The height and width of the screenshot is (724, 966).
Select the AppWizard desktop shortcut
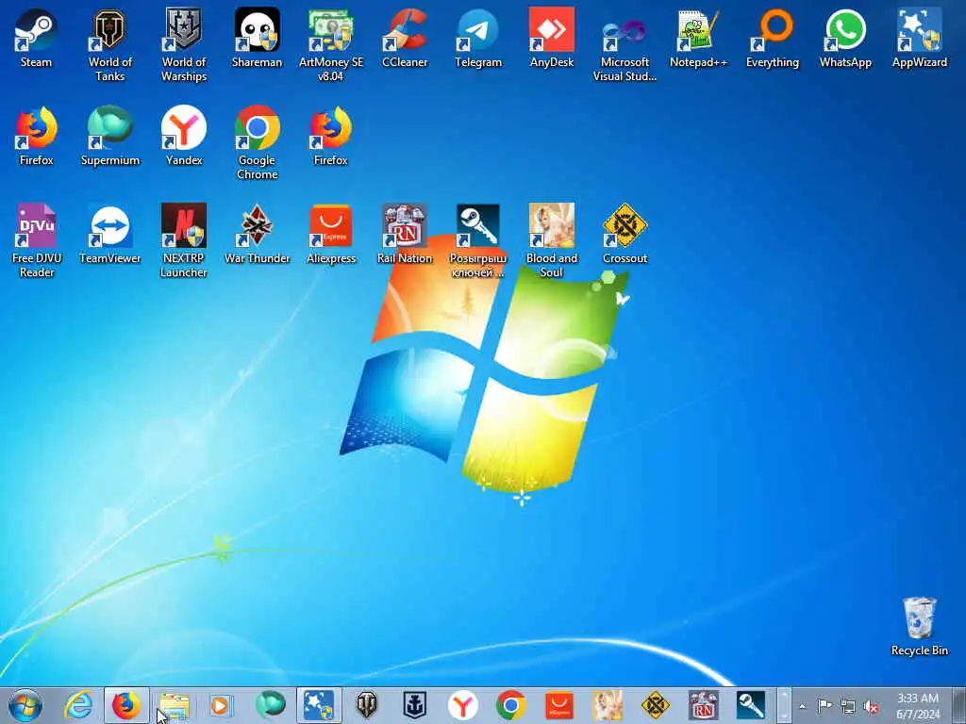tap(919, 38)
